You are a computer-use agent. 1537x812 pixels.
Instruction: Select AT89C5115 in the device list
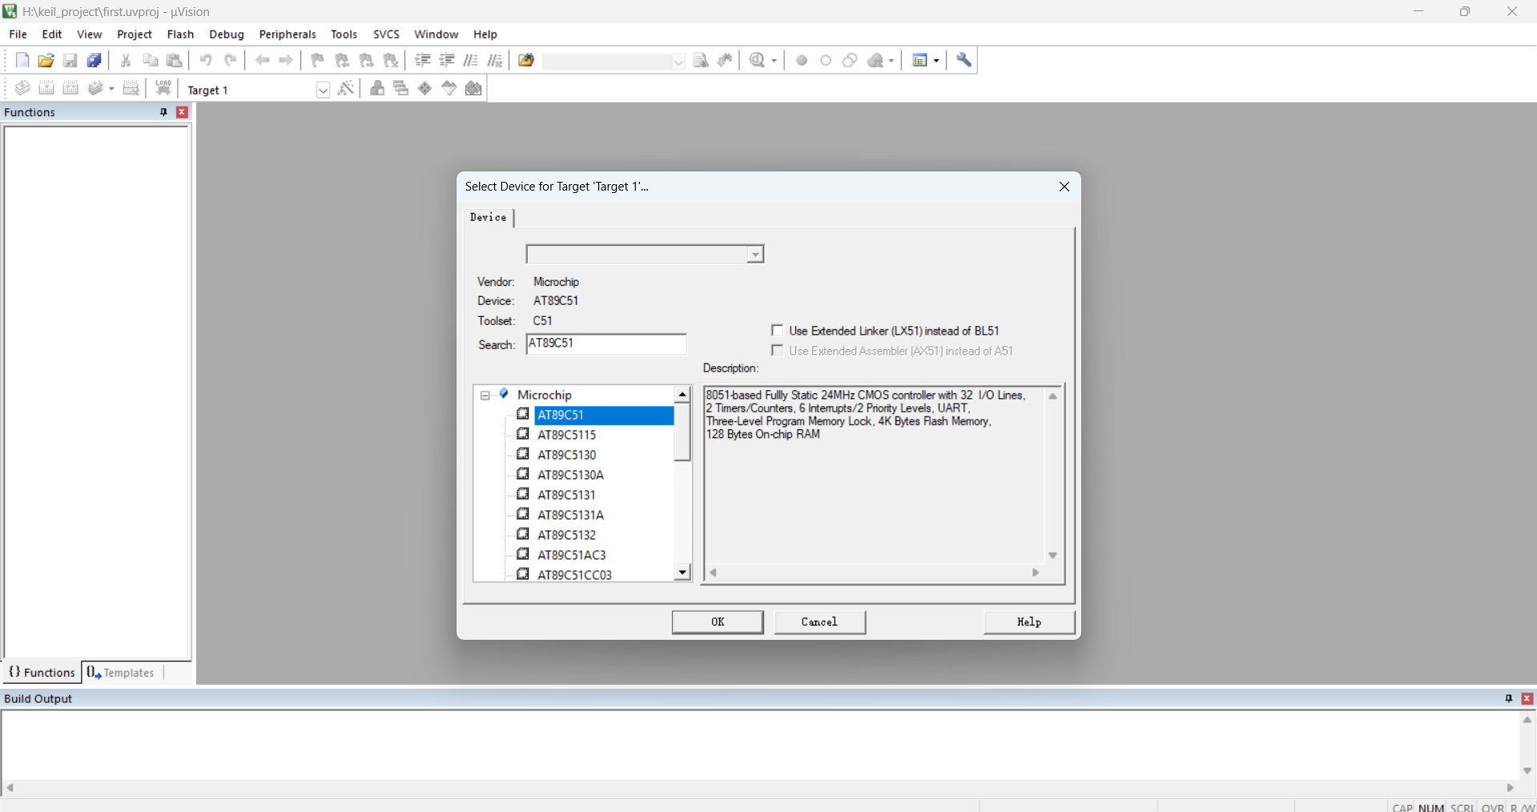pos(567,435)
